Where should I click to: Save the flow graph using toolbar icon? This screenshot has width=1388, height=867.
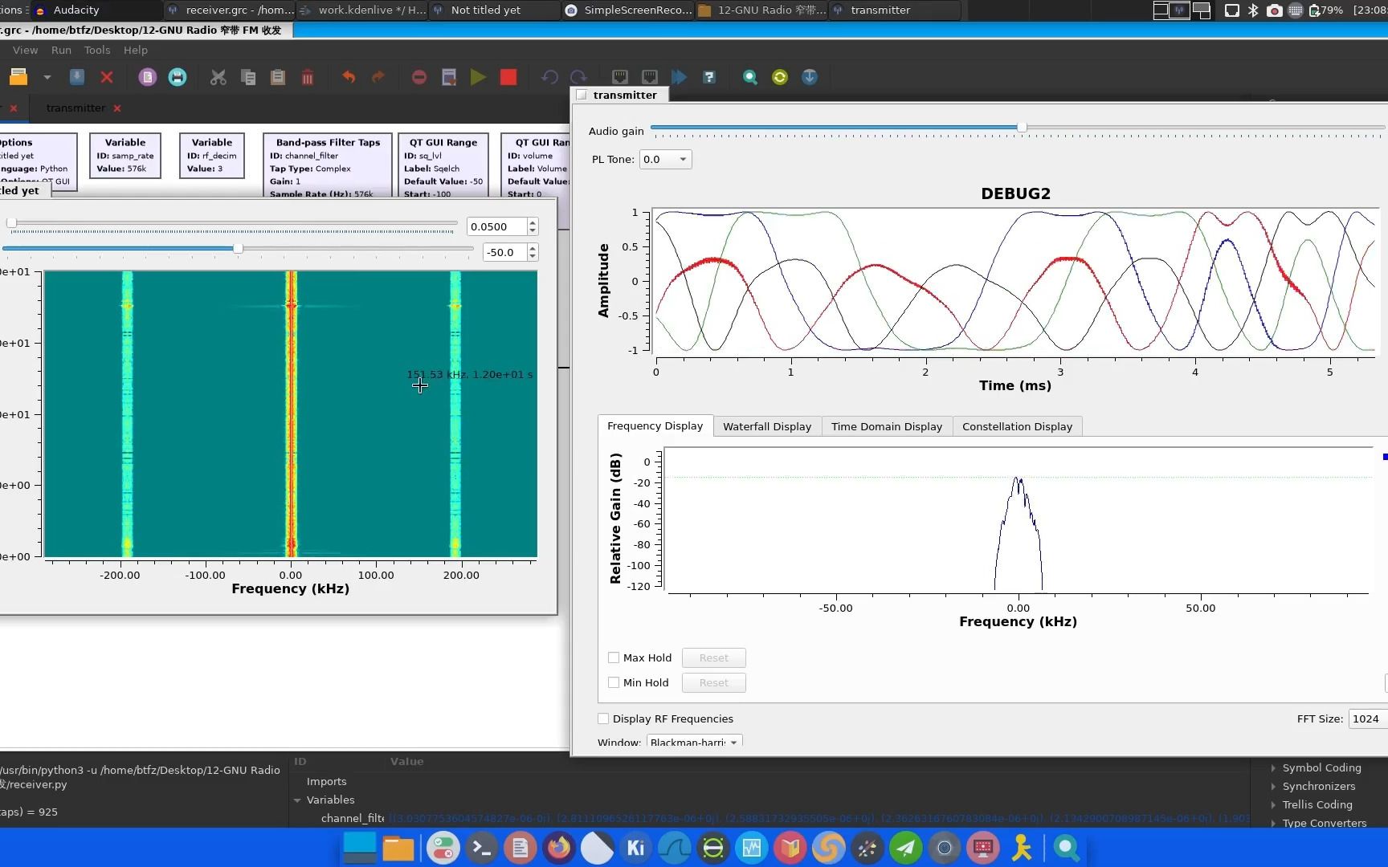77,77
